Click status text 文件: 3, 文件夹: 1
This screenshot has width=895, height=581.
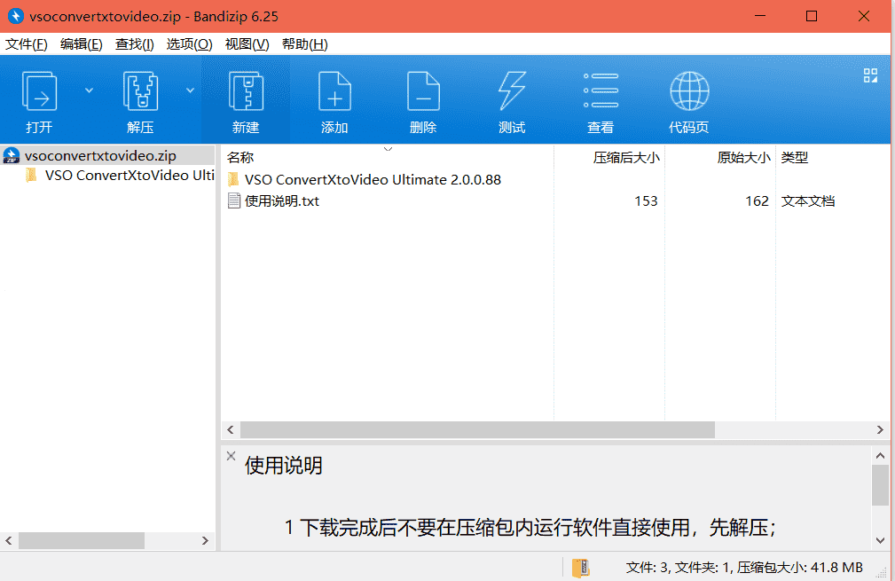click(679, 568)
